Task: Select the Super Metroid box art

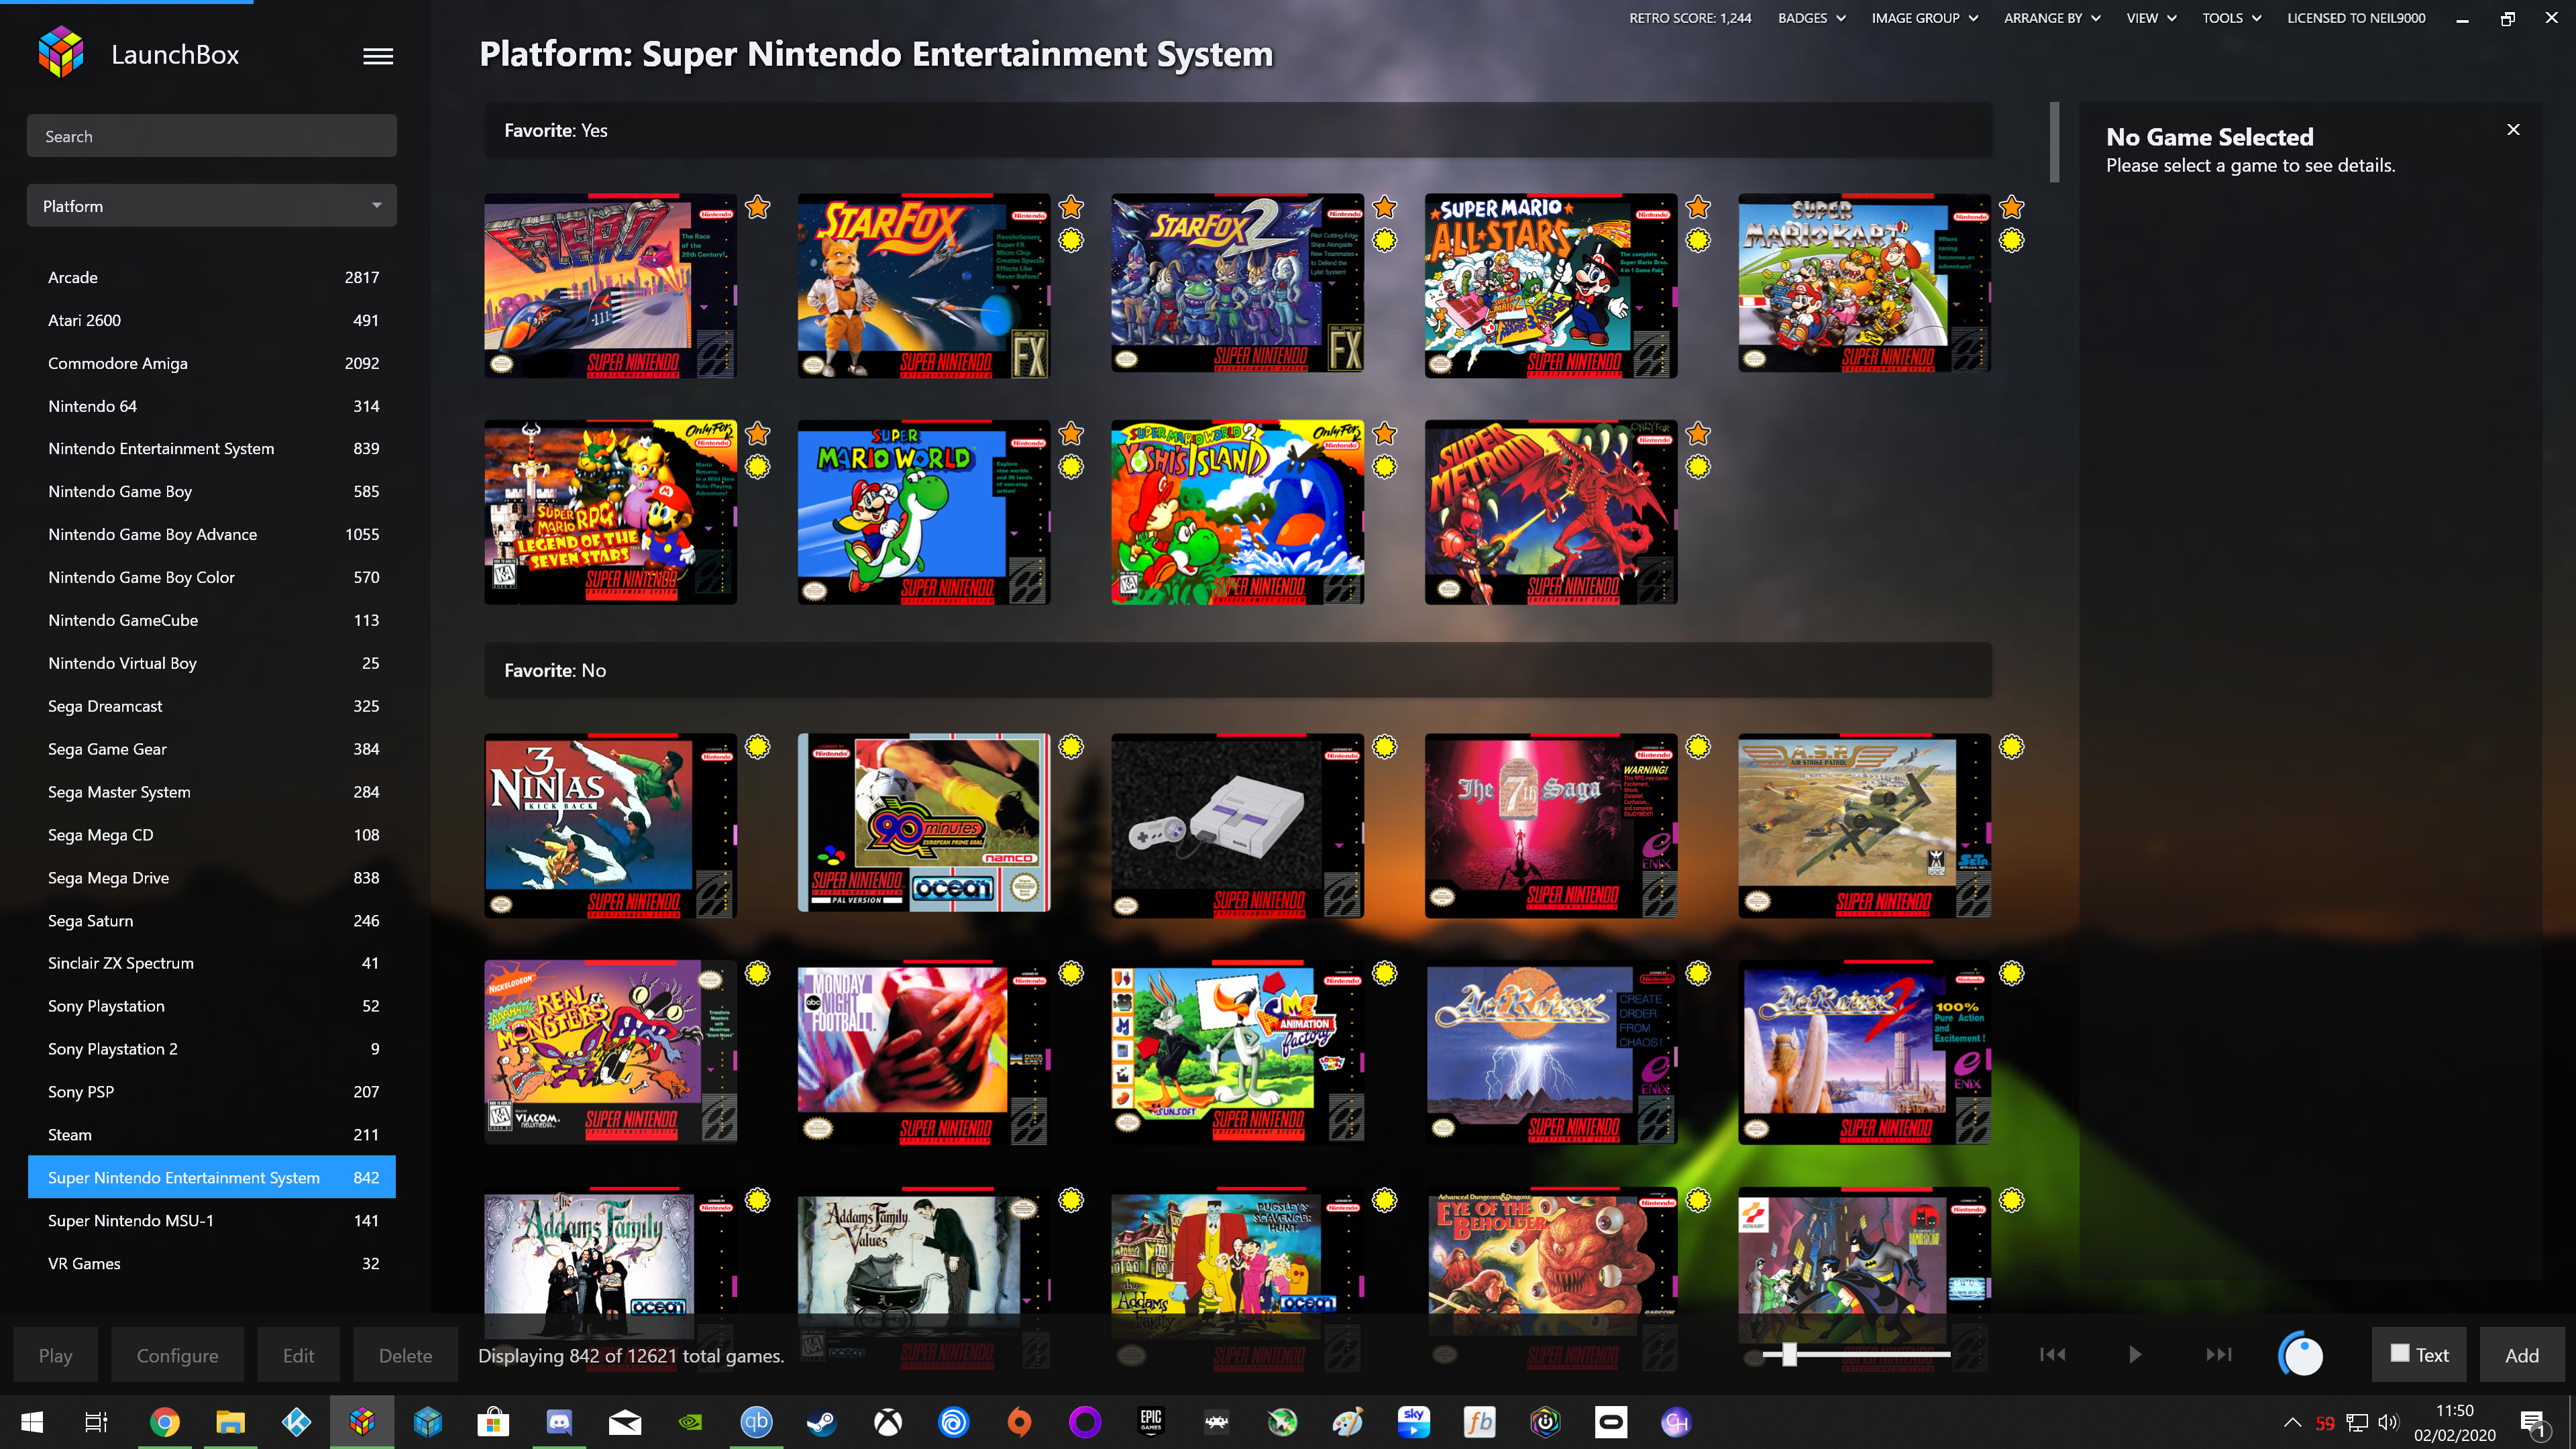Action: tap(1550, 512)
